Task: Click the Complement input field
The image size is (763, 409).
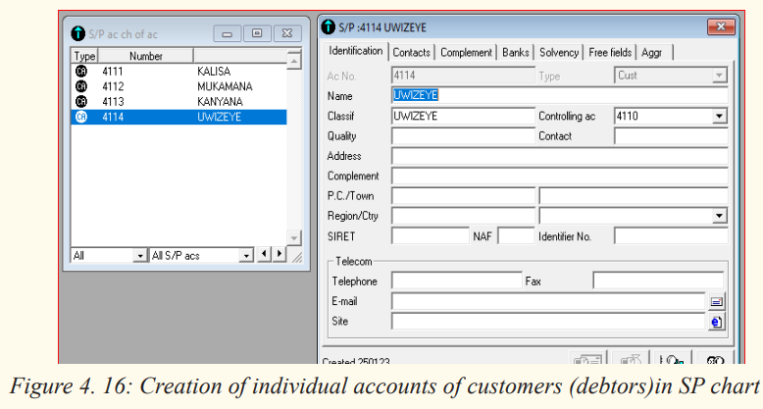Action: click(x=560, y=176)
